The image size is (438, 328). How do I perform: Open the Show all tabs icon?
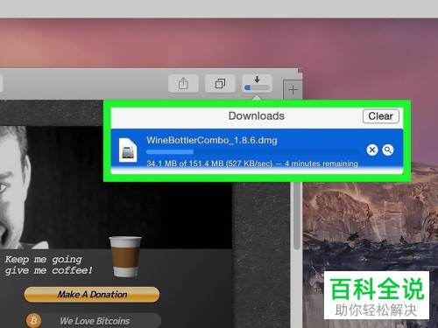220,83
